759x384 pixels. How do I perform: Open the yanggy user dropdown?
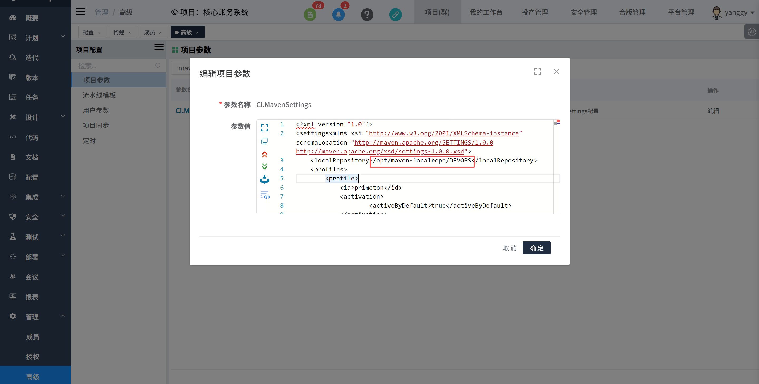point(736,12)
